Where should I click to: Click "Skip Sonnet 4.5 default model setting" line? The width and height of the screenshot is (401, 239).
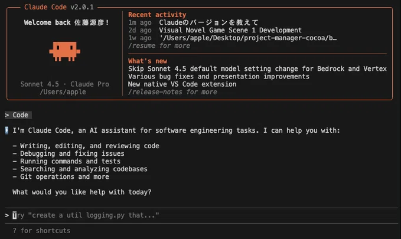(257, 69)
